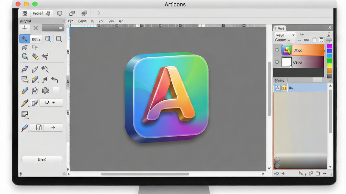
Task: Click the Frole toolbar button
Action: coord(42,13)
